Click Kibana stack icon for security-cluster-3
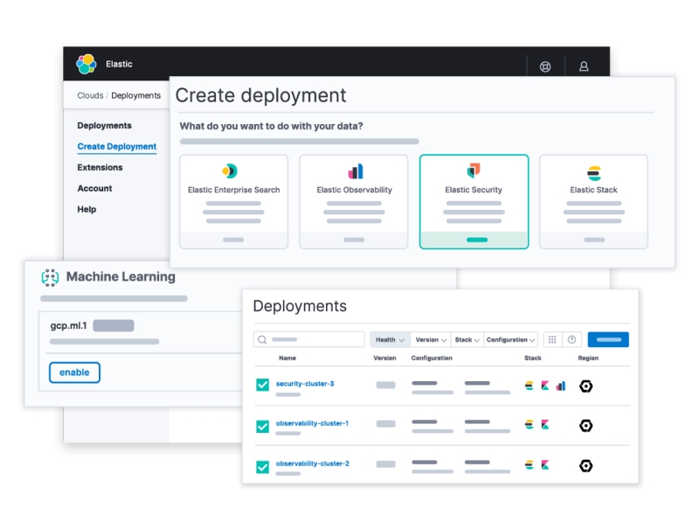699x529 pixels. [544, 386]
